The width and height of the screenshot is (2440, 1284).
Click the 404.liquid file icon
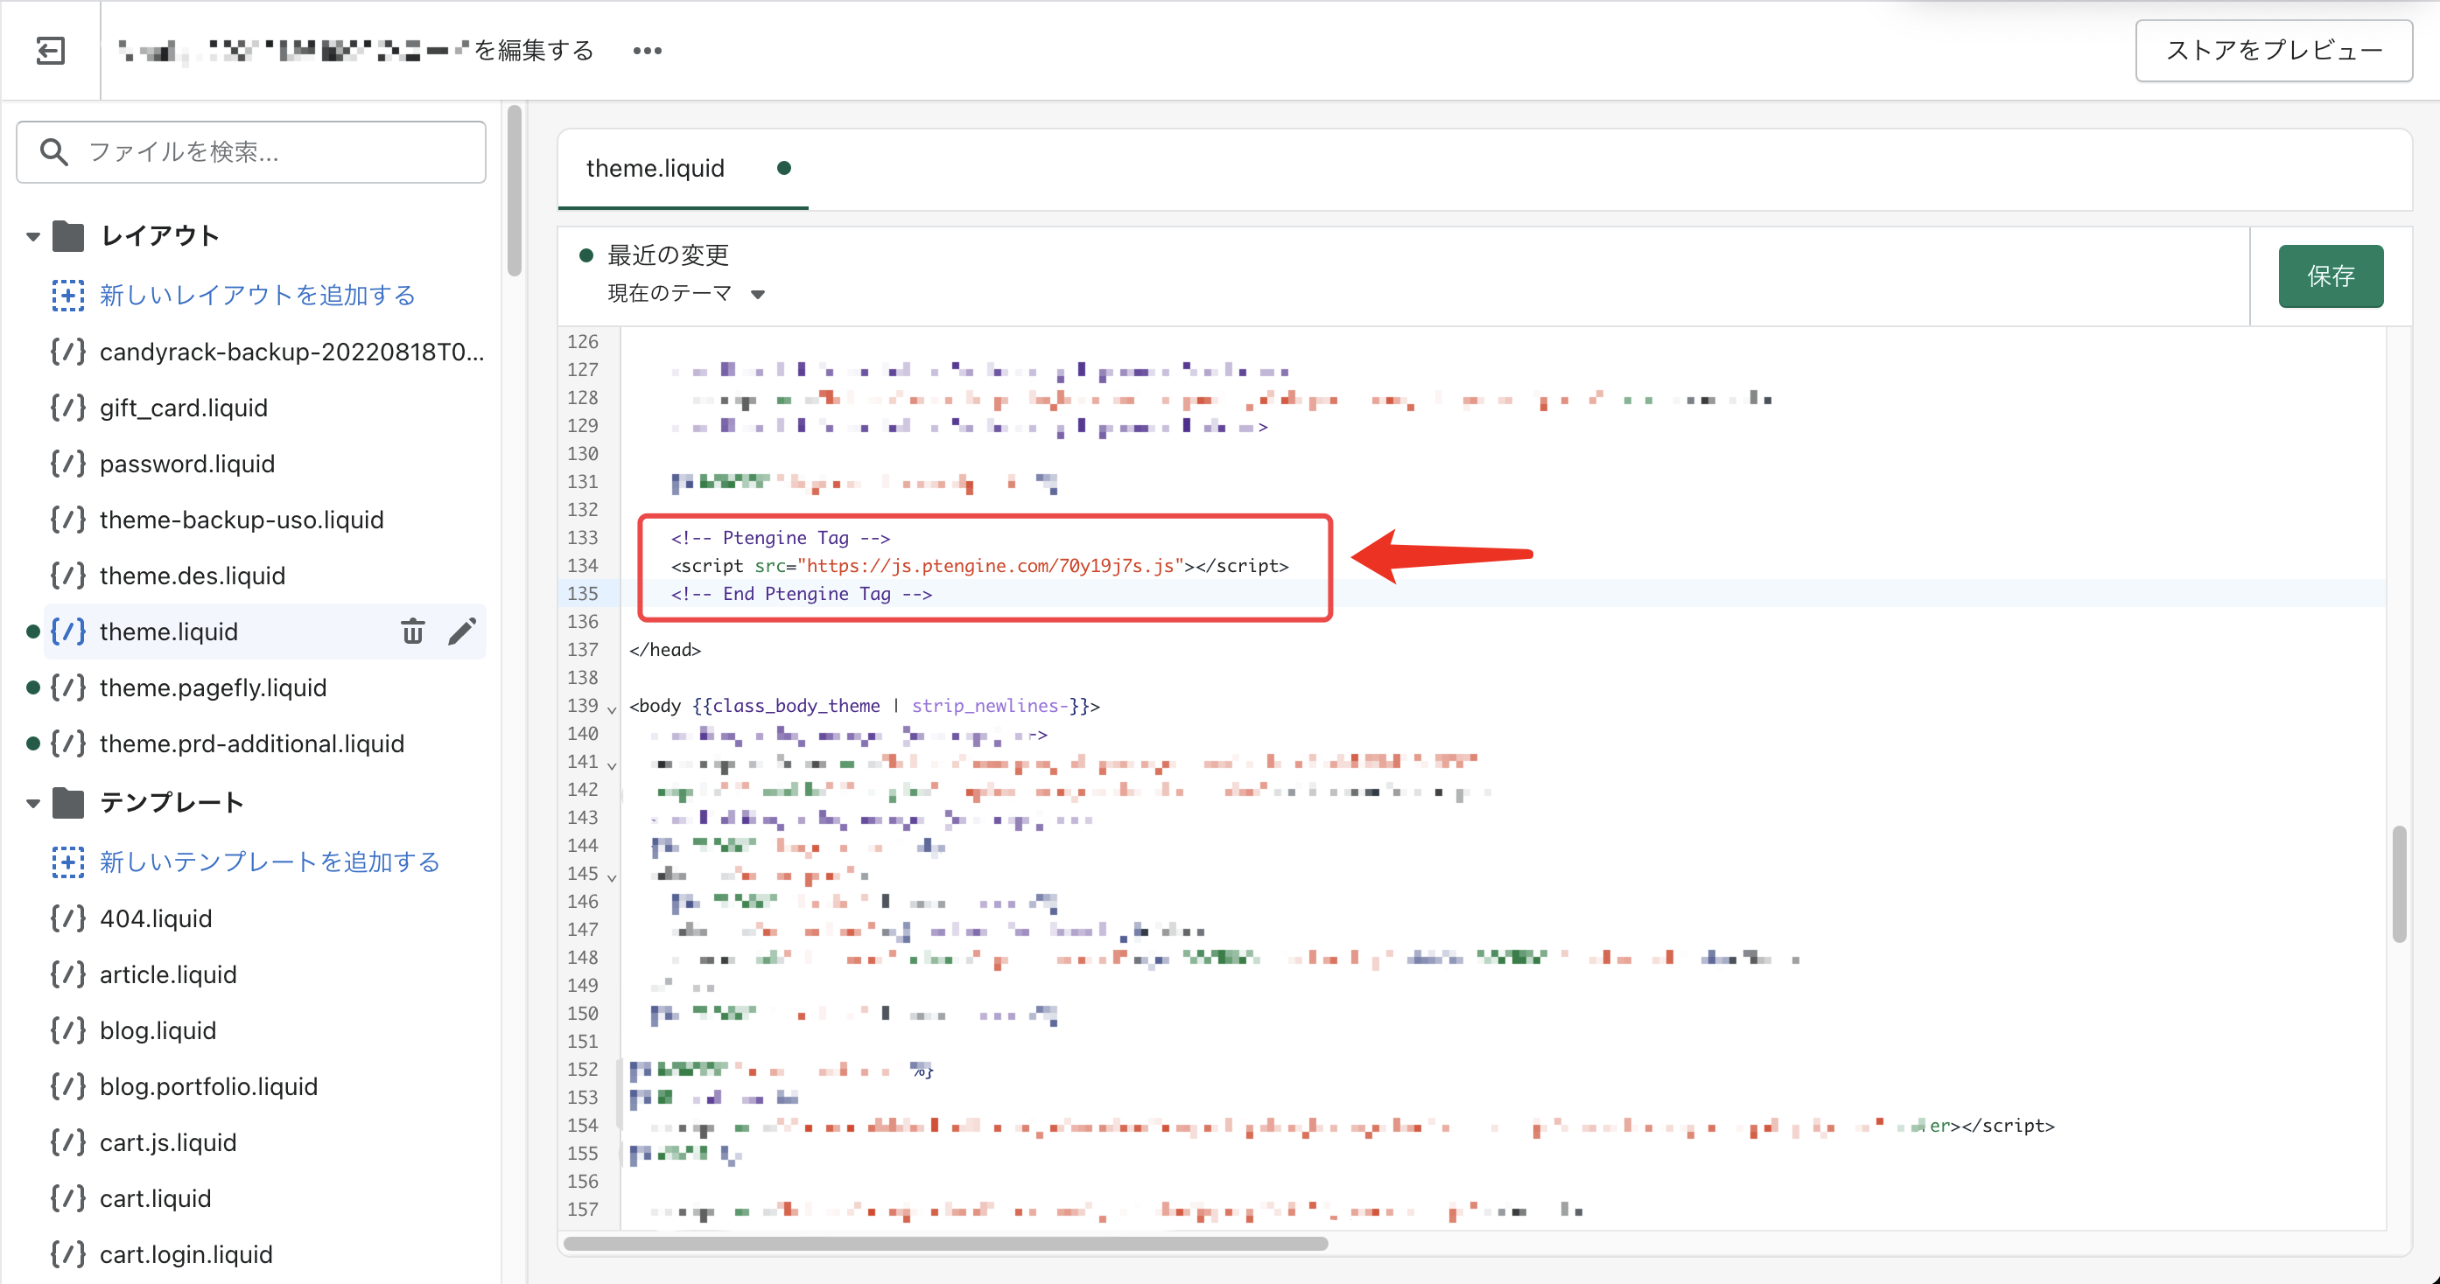[68, 918]
